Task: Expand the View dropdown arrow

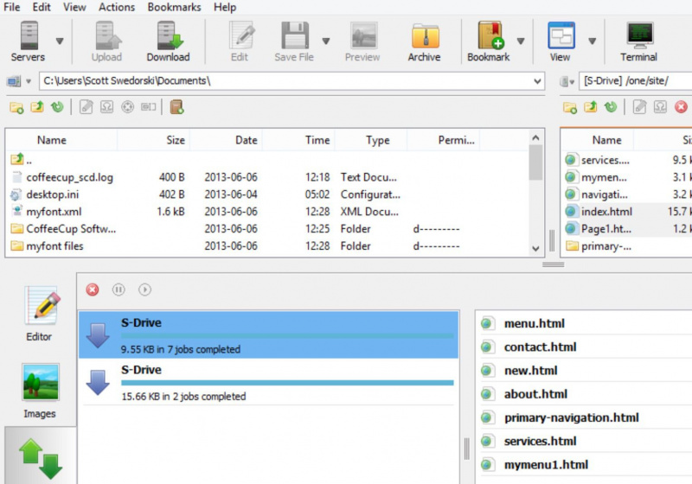Action: pyautogui.click(x=593, y=41)
